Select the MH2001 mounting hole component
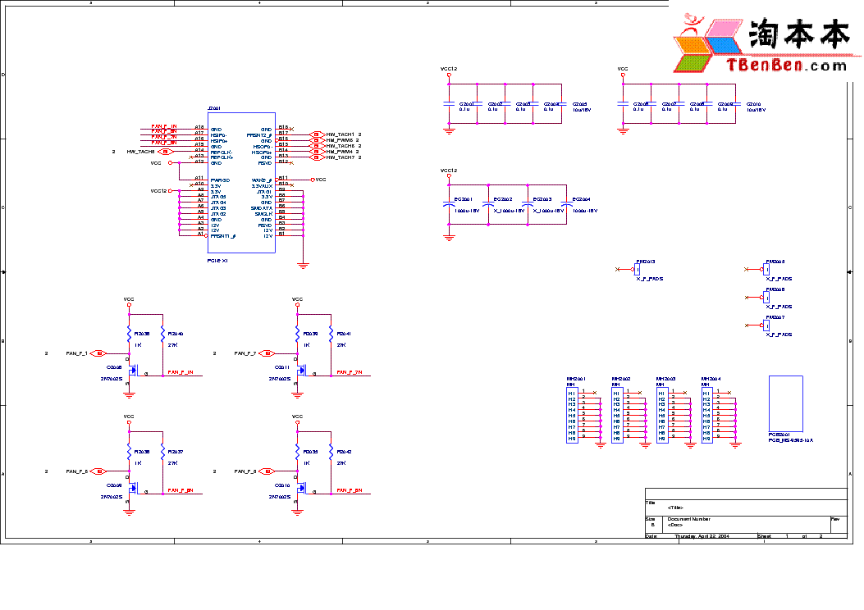The height and width of the screenshot is (610, 864). 572,416
